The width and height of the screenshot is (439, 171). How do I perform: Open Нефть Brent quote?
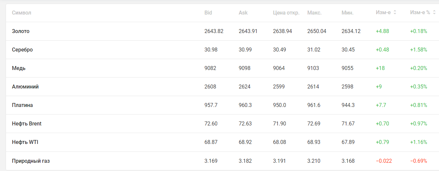coord(27,124)
